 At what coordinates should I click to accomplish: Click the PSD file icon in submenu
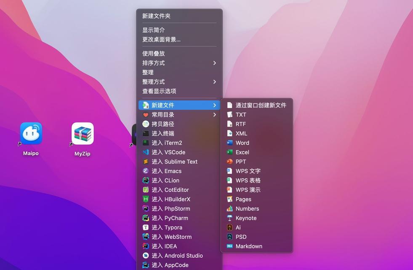point(230,237)
